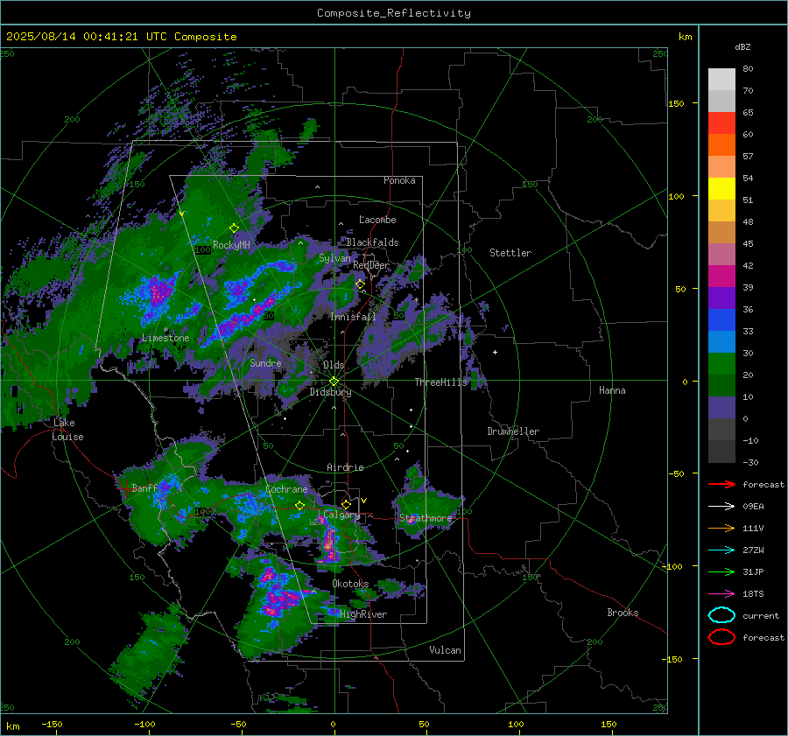This screenshot has height=736, width=788.
Task: Click the Composite_Reflectivity title
Action: pos(394,13)
